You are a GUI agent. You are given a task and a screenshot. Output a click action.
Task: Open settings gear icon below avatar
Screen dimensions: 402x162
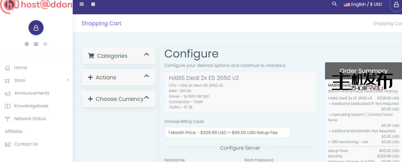(x=27, y=44)
